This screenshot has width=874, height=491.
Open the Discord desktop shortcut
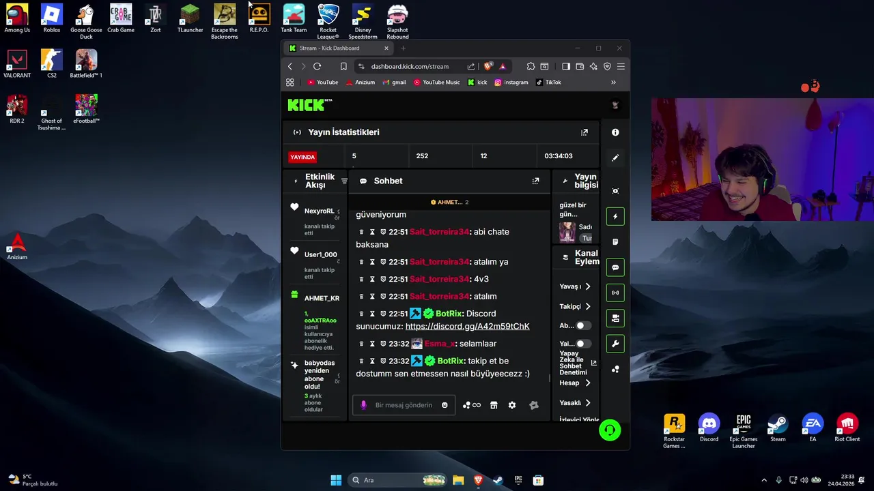click(x=709, y=428)
